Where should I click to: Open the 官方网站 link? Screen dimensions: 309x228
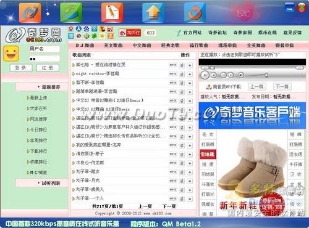(192, 33)
